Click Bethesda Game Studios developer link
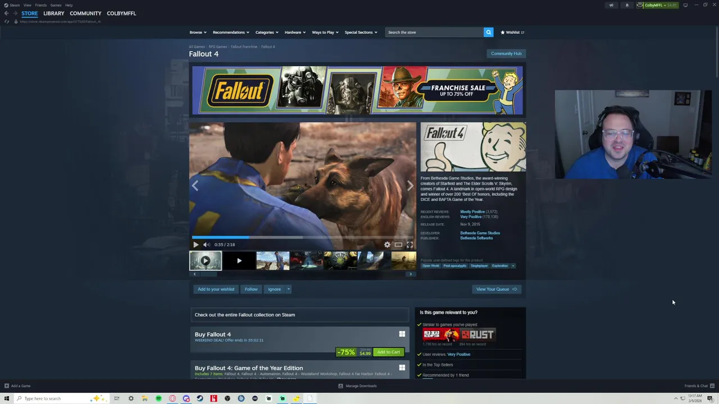The width and height of the screenshot is (719, 404). pyautogui.click(x=480, y=233)
